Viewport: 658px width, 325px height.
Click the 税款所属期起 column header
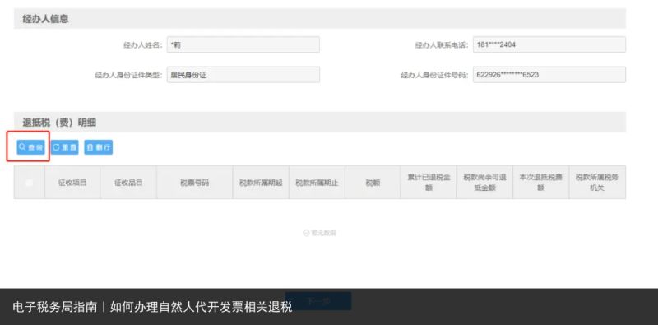point(261,183)
